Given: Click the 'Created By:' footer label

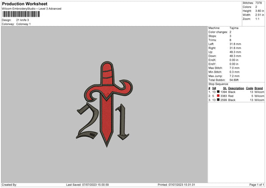Looking at the screenshot, I should pos(9,185).
